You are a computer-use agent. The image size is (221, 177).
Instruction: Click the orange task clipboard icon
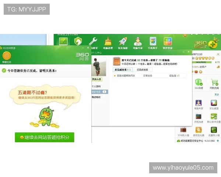click(x=116, y=62)
